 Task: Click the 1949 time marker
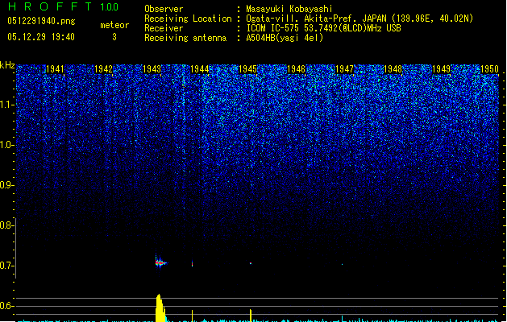tap(441, 68)
